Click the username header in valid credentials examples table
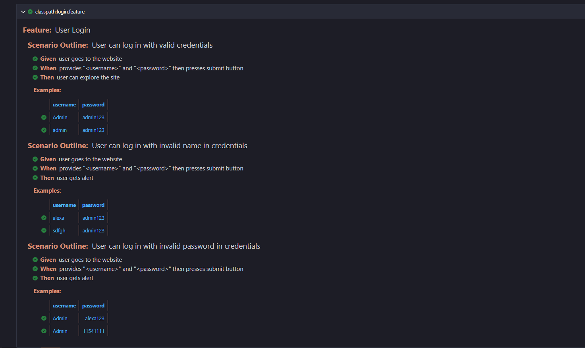Image resolution: width=585 pixels, height=348 pixels. [64, 105]
